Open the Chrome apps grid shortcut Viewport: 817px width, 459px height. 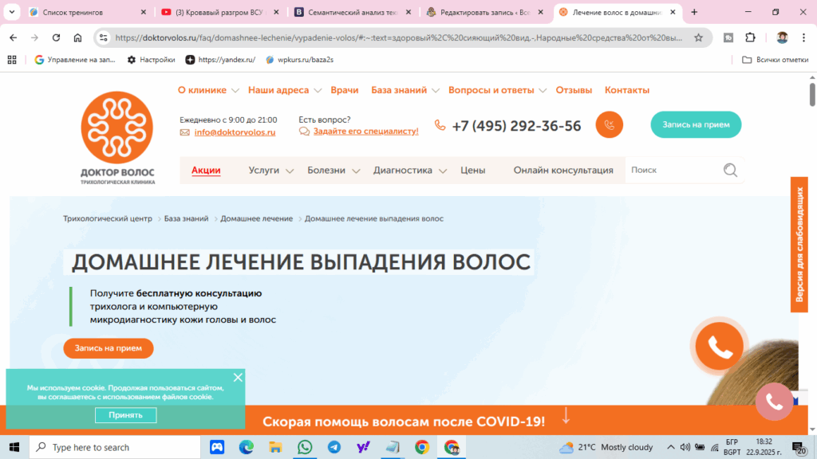pos(12,60)
